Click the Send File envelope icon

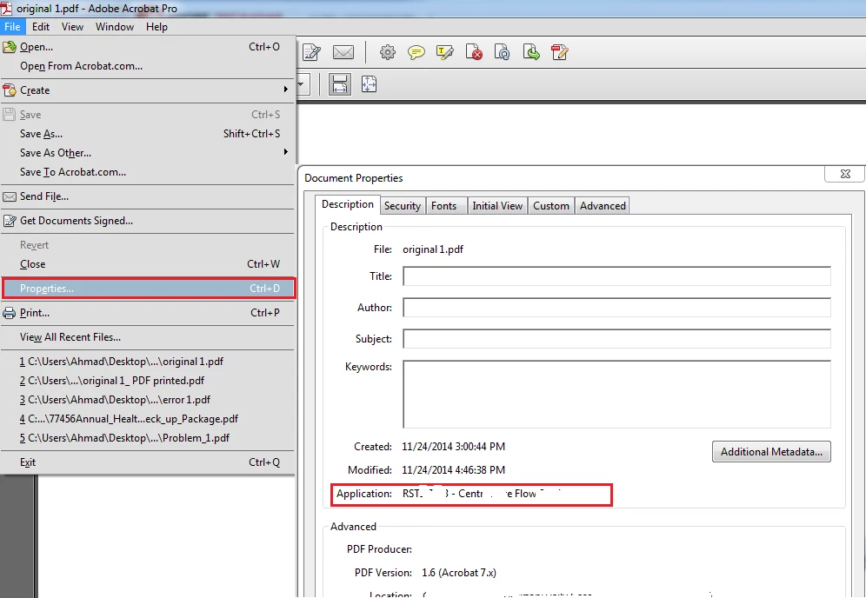click(x=10, y=196)
